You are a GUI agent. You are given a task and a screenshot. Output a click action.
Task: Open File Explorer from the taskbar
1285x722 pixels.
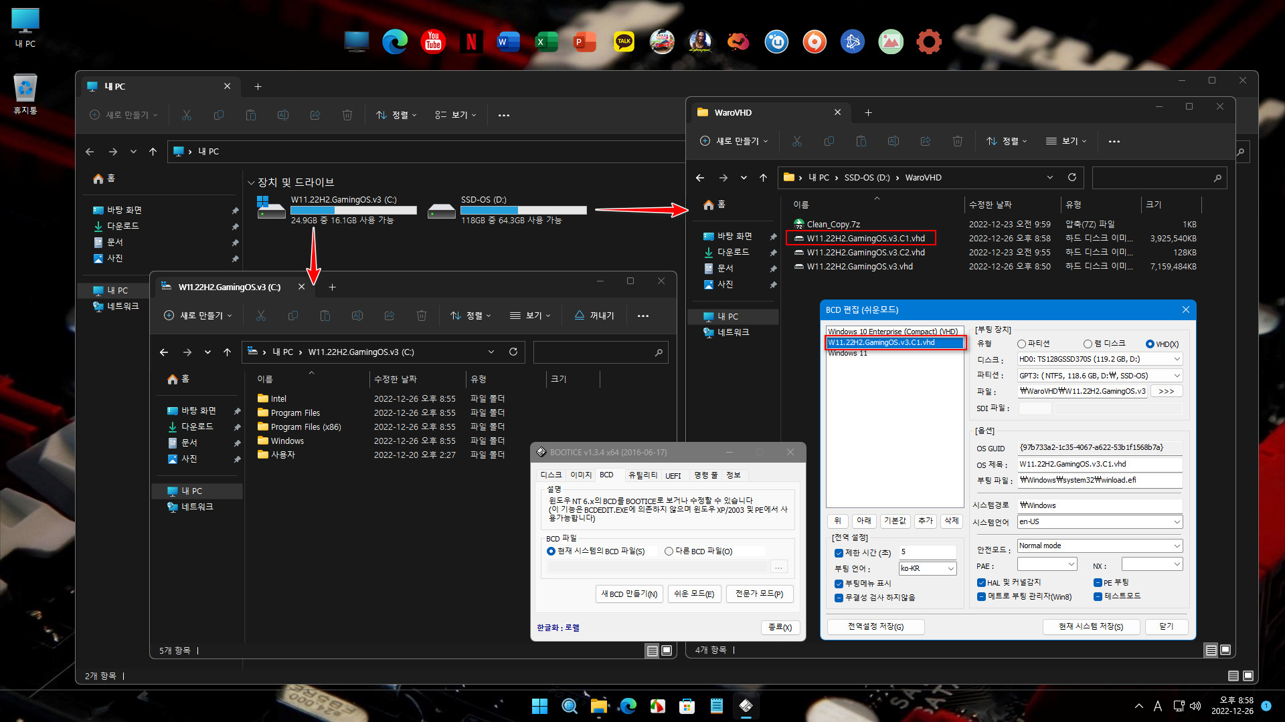click(598, 706)
